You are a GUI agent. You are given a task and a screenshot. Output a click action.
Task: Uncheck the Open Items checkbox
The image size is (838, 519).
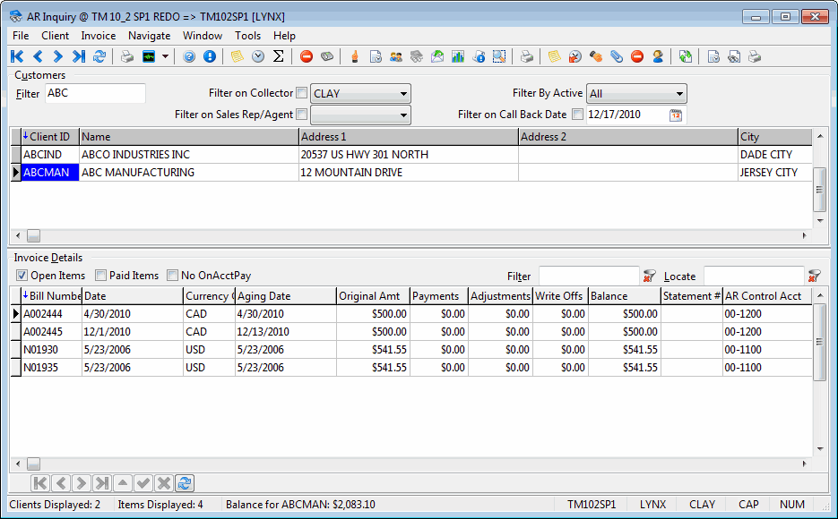coord(22,276)
